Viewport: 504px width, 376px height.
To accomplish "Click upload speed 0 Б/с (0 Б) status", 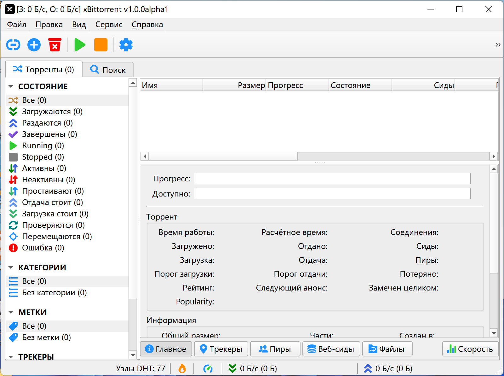I will click(x=388, y=368).
